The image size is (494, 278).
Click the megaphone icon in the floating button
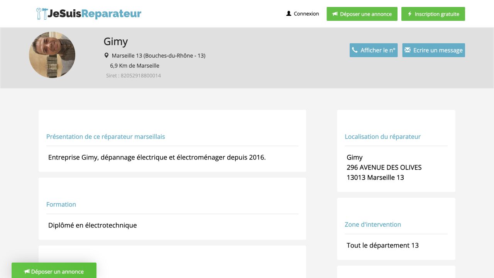pos(27,271)
